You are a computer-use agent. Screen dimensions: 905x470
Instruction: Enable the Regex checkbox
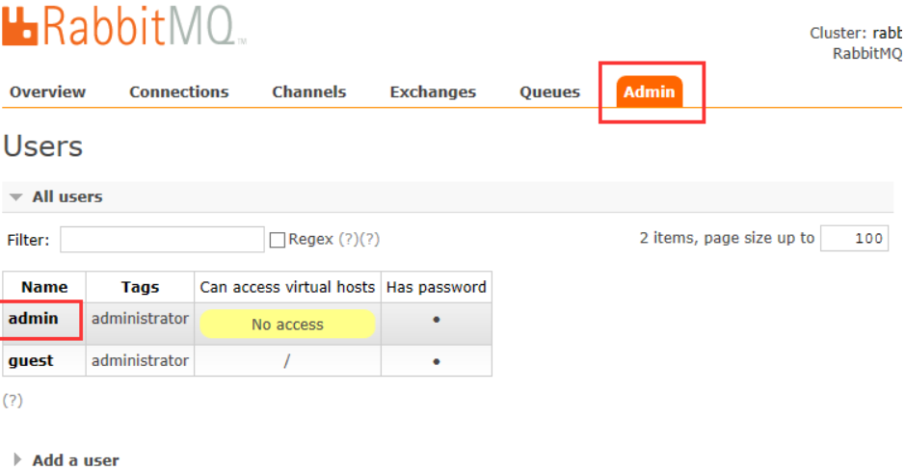tap(278, 241)
